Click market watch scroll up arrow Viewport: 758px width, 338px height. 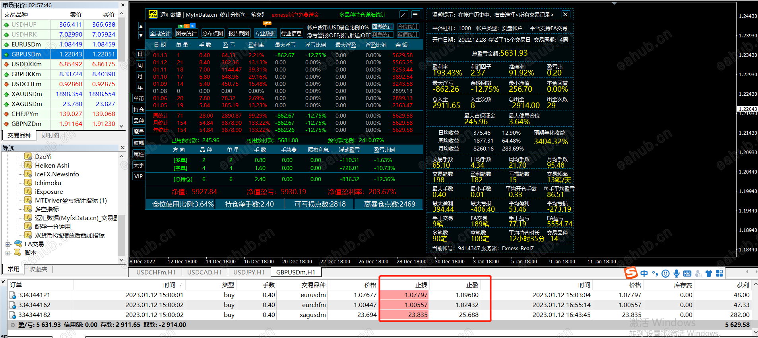point(122,14)
